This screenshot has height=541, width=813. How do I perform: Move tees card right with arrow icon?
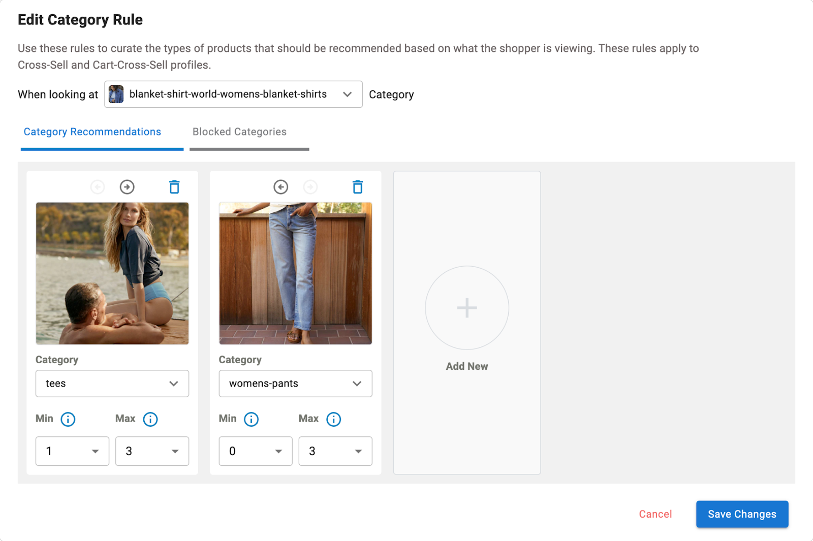(x=127, y=187)
